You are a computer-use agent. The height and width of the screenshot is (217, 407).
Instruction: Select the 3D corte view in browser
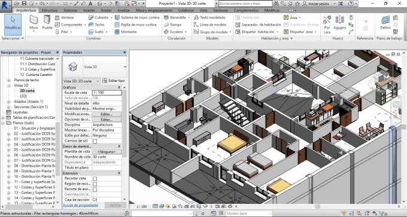(28, 91)
